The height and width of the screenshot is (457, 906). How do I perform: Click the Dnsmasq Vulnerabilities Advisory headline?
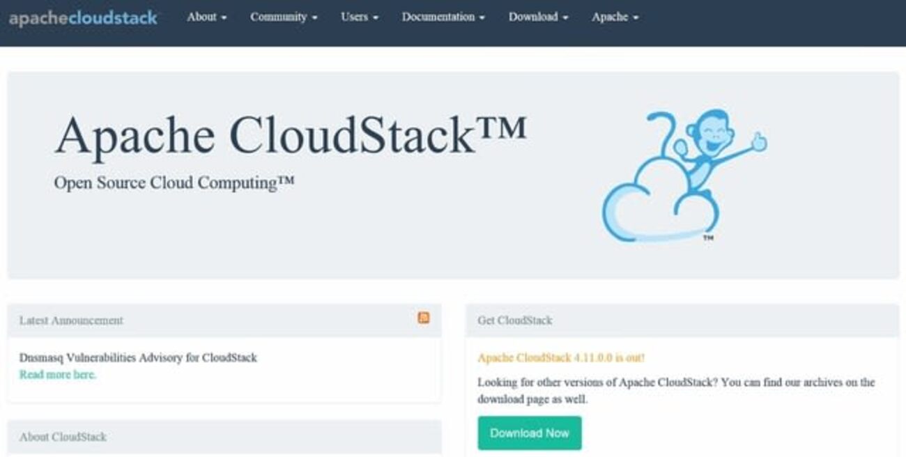[137, 357]
